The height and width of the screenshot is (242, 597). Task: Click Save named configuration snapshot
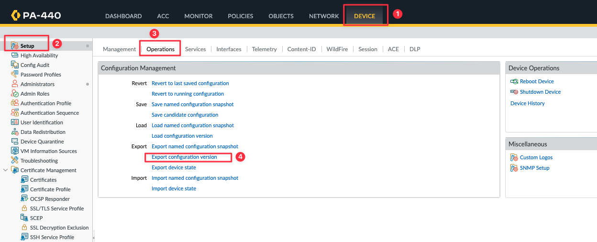point(193,104)
